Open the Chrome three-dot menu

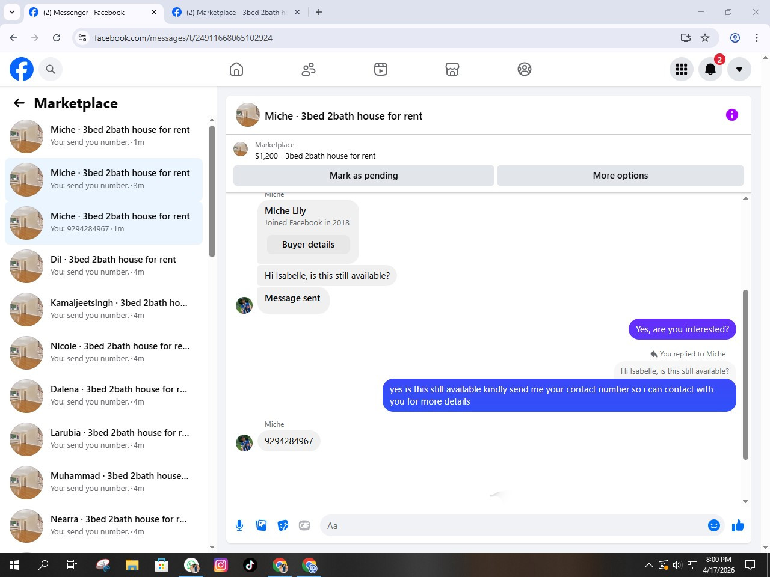click(757, 38)
